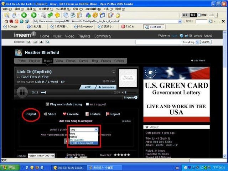Open the search engine dropdown beside the 搜尋 box
This screenshot has width=228, height=171.
click(214, 21)
